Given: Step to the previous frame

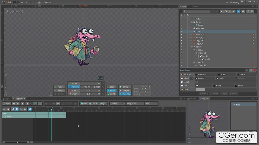Looking at the screenshot, I should coord(8,109).
